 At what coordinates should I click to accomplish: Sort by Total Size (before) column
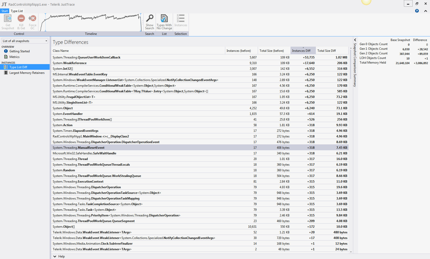click(x=274, y=51)
